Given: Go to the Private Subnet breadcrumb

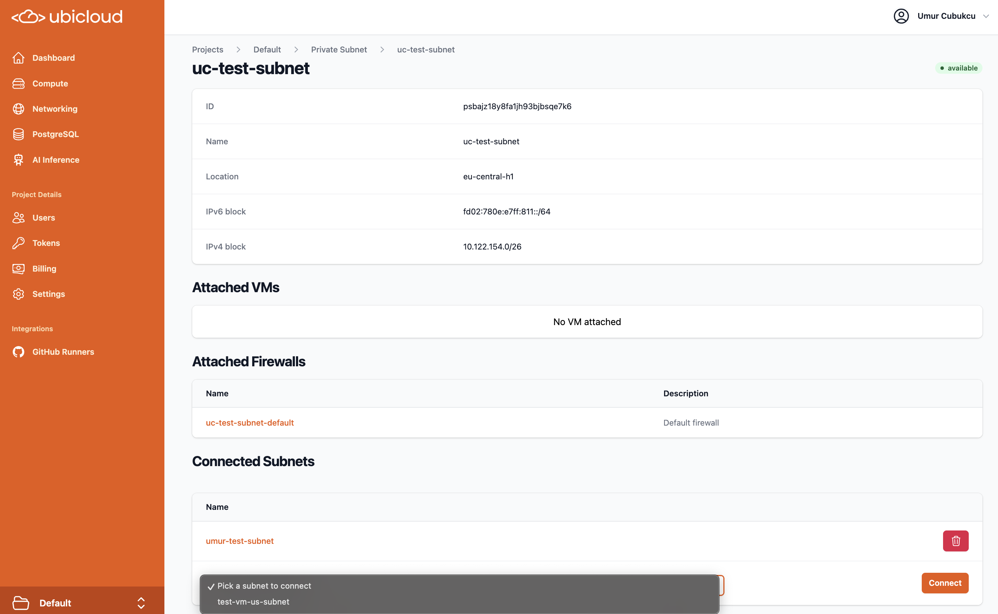Looking at the screenshot, I should (x=339, y=50).
